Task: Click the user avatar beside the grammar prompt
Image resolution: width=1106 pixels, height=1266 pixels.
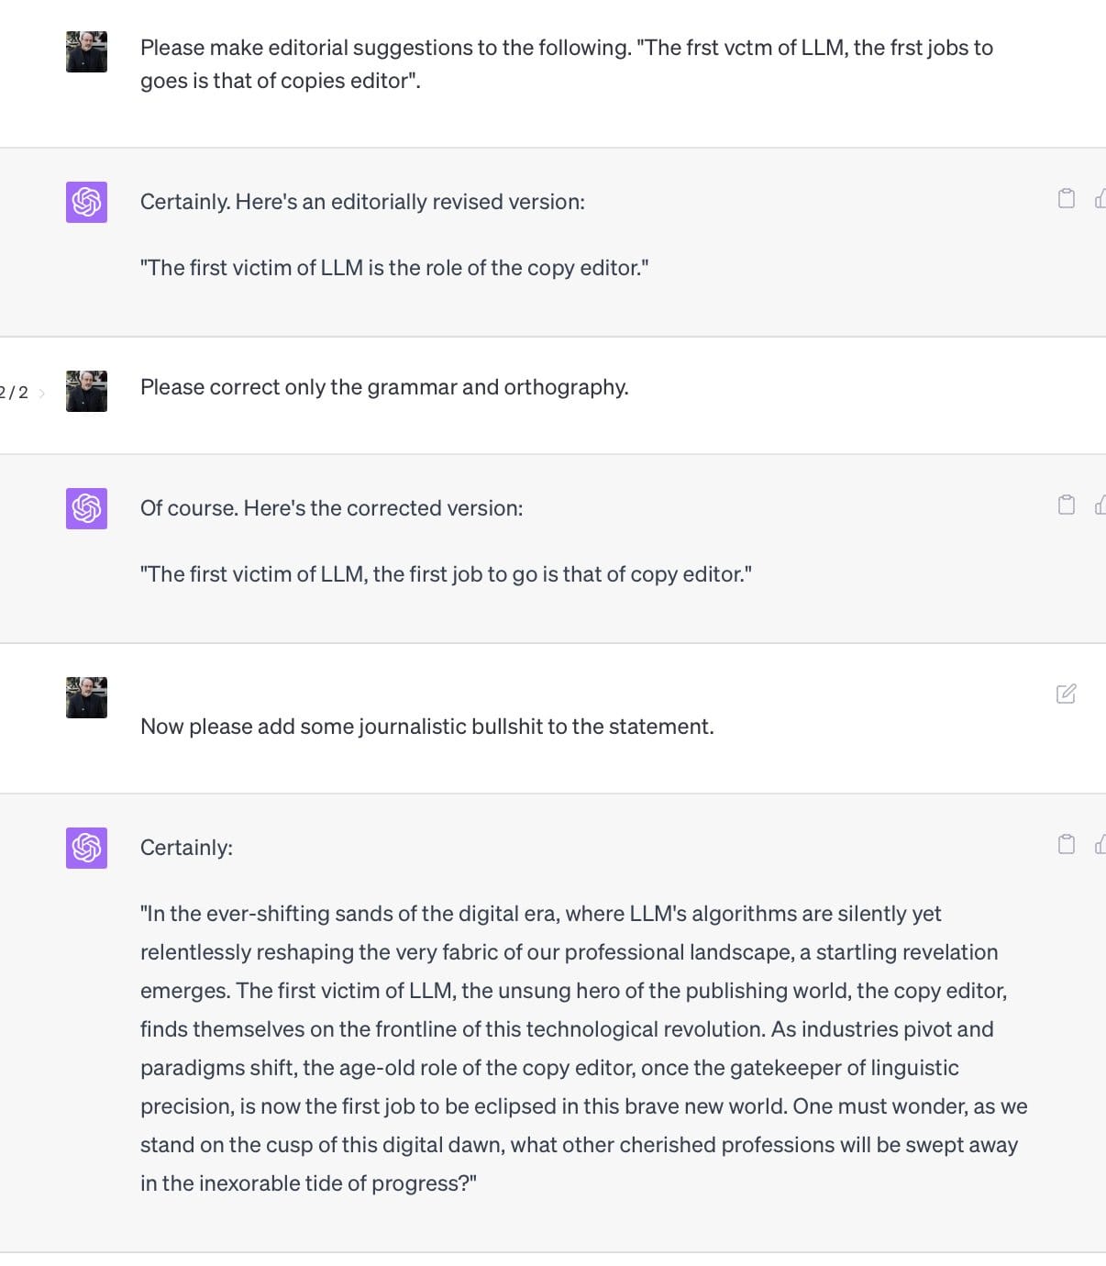Action: click(x=86, y=391)
